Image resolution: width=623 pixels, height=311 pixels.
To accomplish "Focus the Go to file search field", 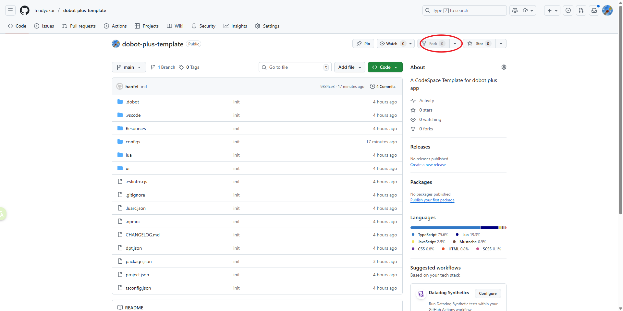I will (x=295, y=67).
